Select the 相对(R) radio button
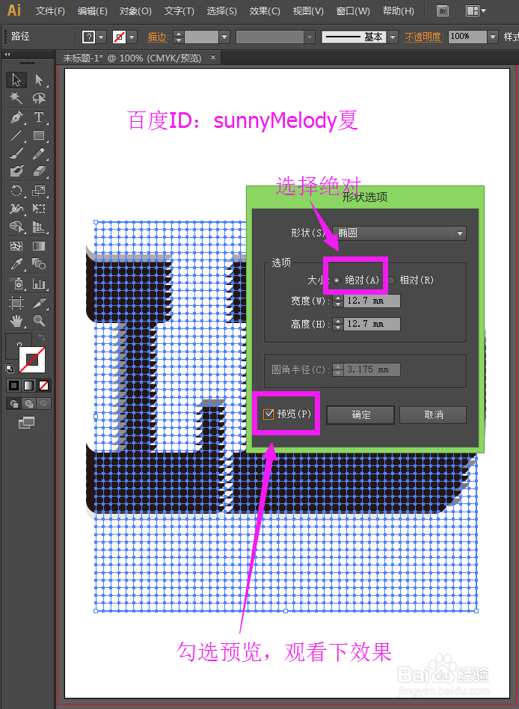519x709 pixels. click(x=392, y=280)
